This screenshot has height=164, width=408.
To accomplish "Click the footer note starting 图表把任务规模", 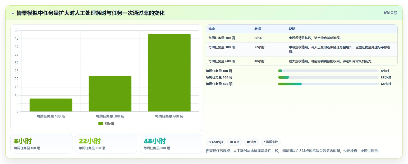I will [x=293, y=151].
